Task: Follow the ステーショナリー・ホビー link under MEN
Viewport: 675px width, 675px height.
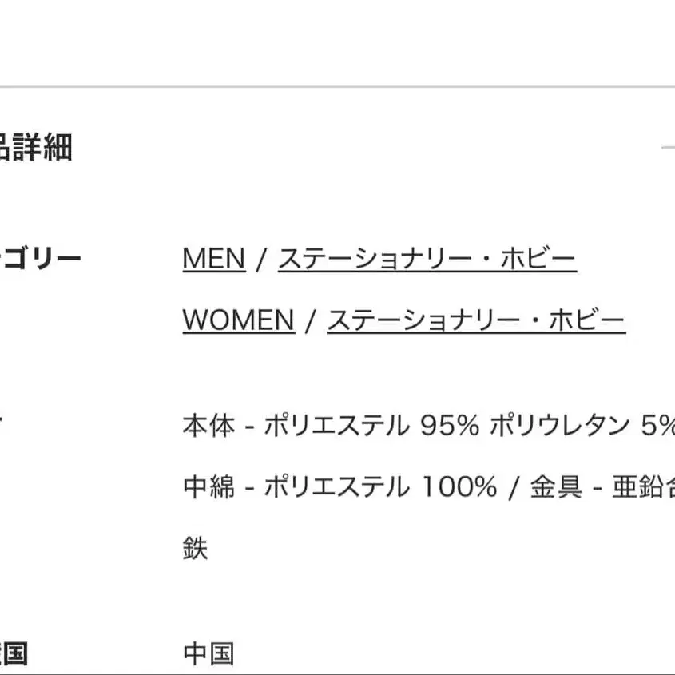Action: click(x=427, y=257)
